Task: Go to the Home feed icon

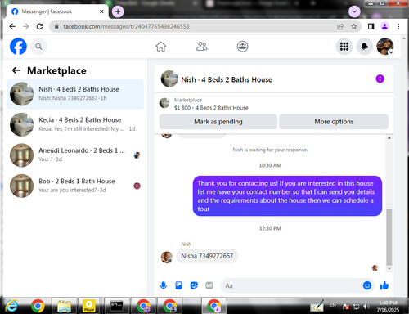Action: pos(161,47)
